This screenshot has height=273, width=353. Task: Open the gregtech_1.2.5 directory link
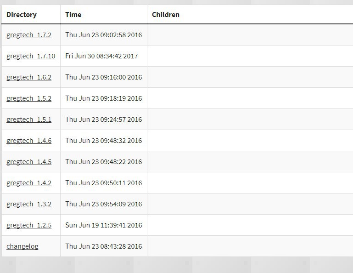point(29,225)
